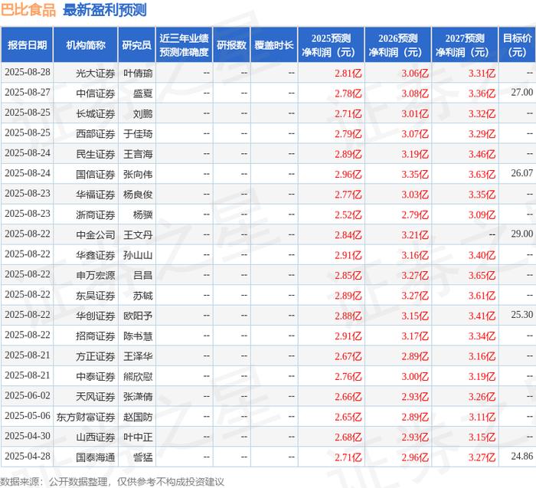Click researcher name 王言海
The height and width of the screenshot is (488, 536).
(x=138, y=154)
